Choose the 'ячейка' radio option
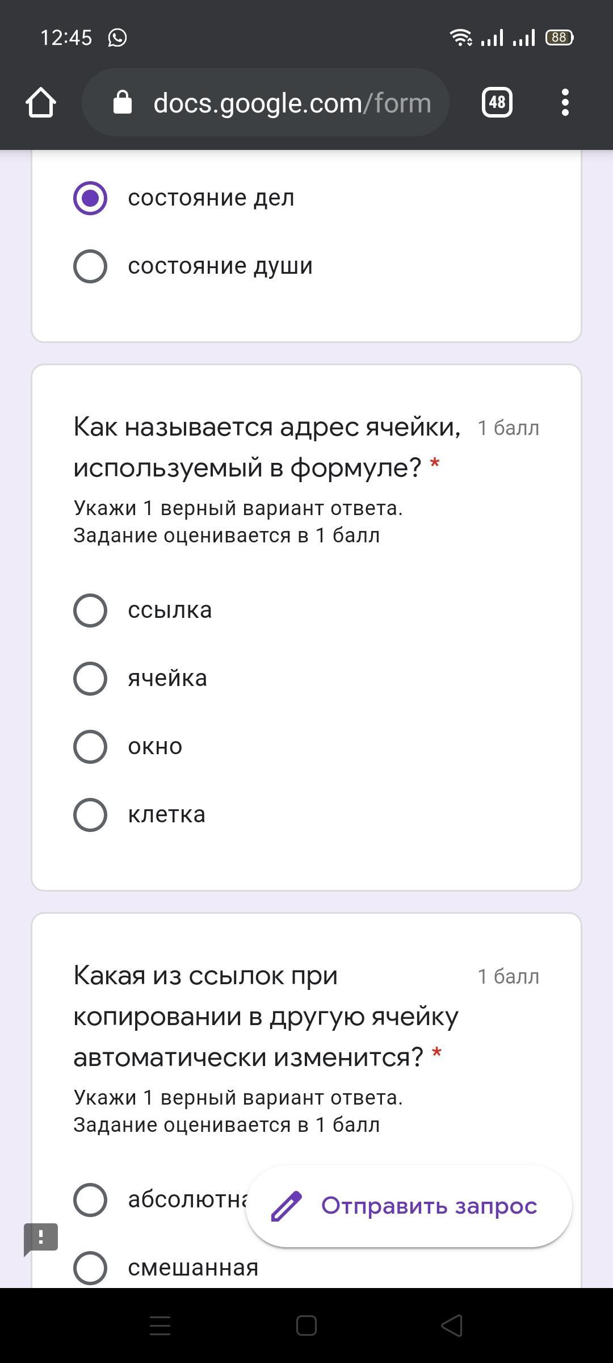 (x=90, y=679)
